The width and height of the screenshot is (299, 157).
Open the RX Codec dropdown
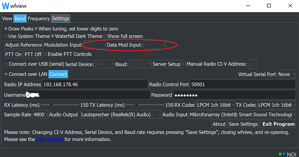click(215, 105)
